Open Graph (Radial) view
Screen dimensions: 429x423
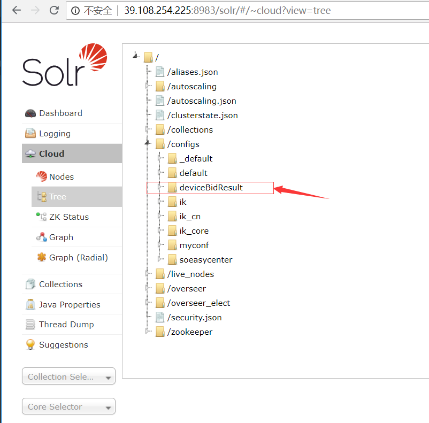pos(79,257)
